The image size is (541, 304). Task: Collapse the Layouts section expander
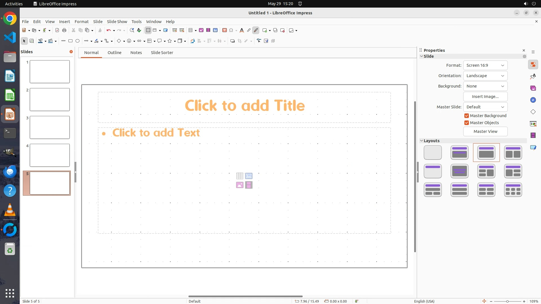coord(422,141)
